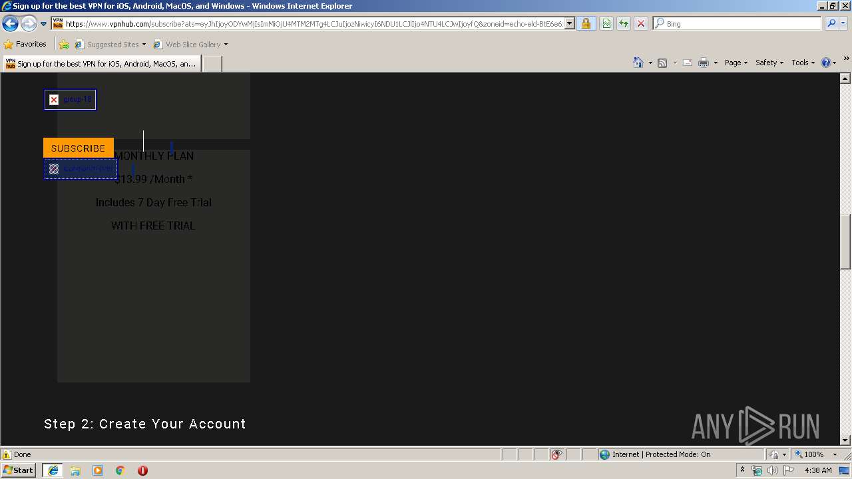Open the Tools menu

pyautogui.click(x=803, y=63)
